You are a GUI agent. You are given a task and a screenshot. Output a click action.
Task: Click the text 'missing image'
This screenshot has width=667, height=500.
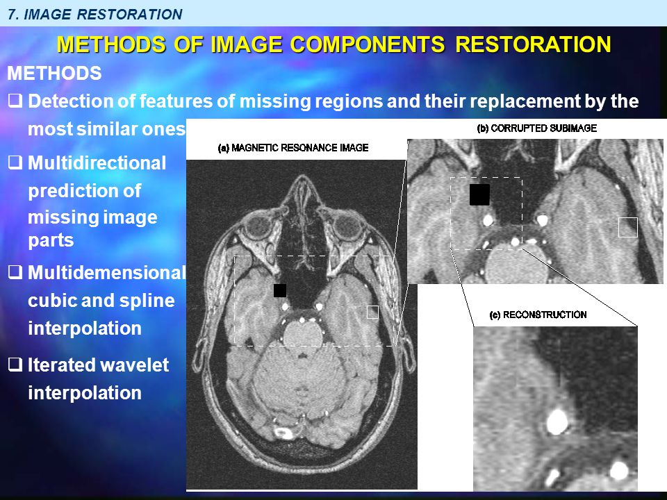92,217
